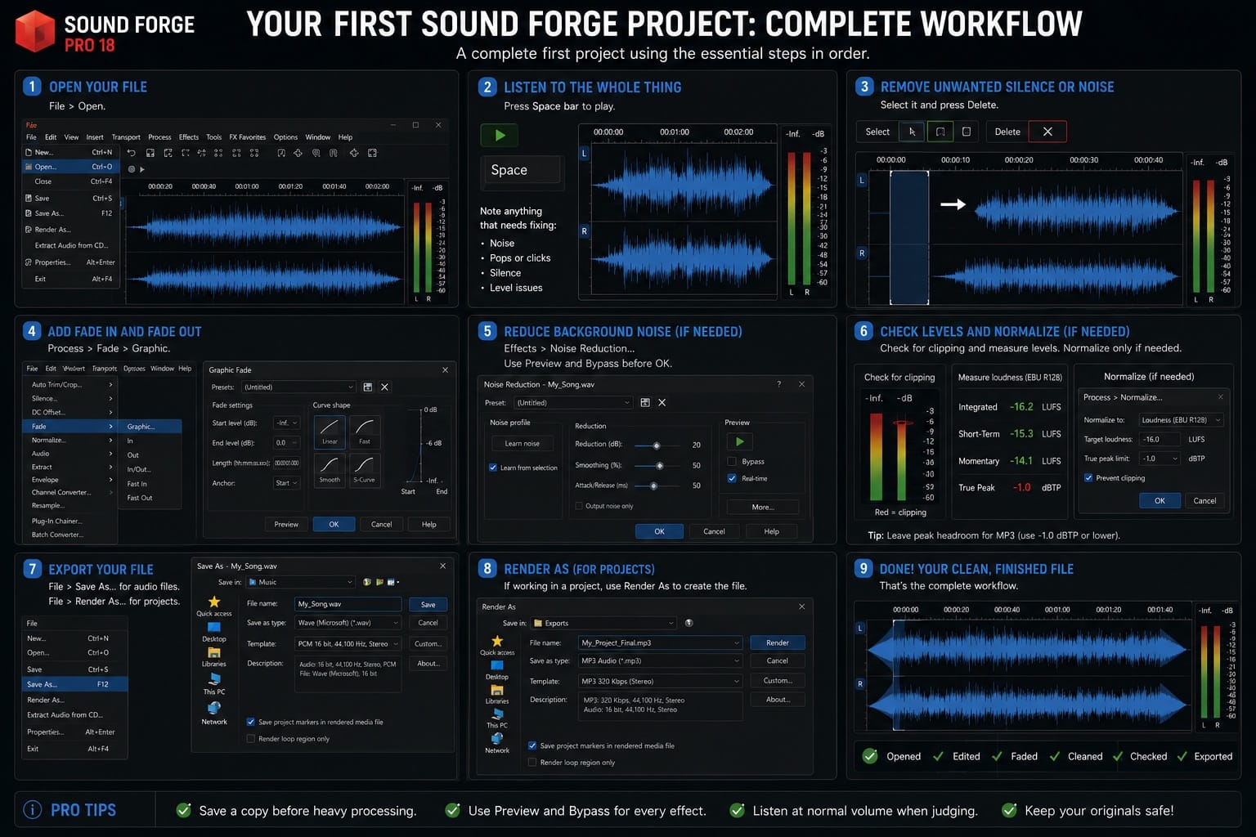The image size is (1256, 837).
Task: Open the Effects menu in the menu bar
Action: pyautogui.click(x=189, y=137)
